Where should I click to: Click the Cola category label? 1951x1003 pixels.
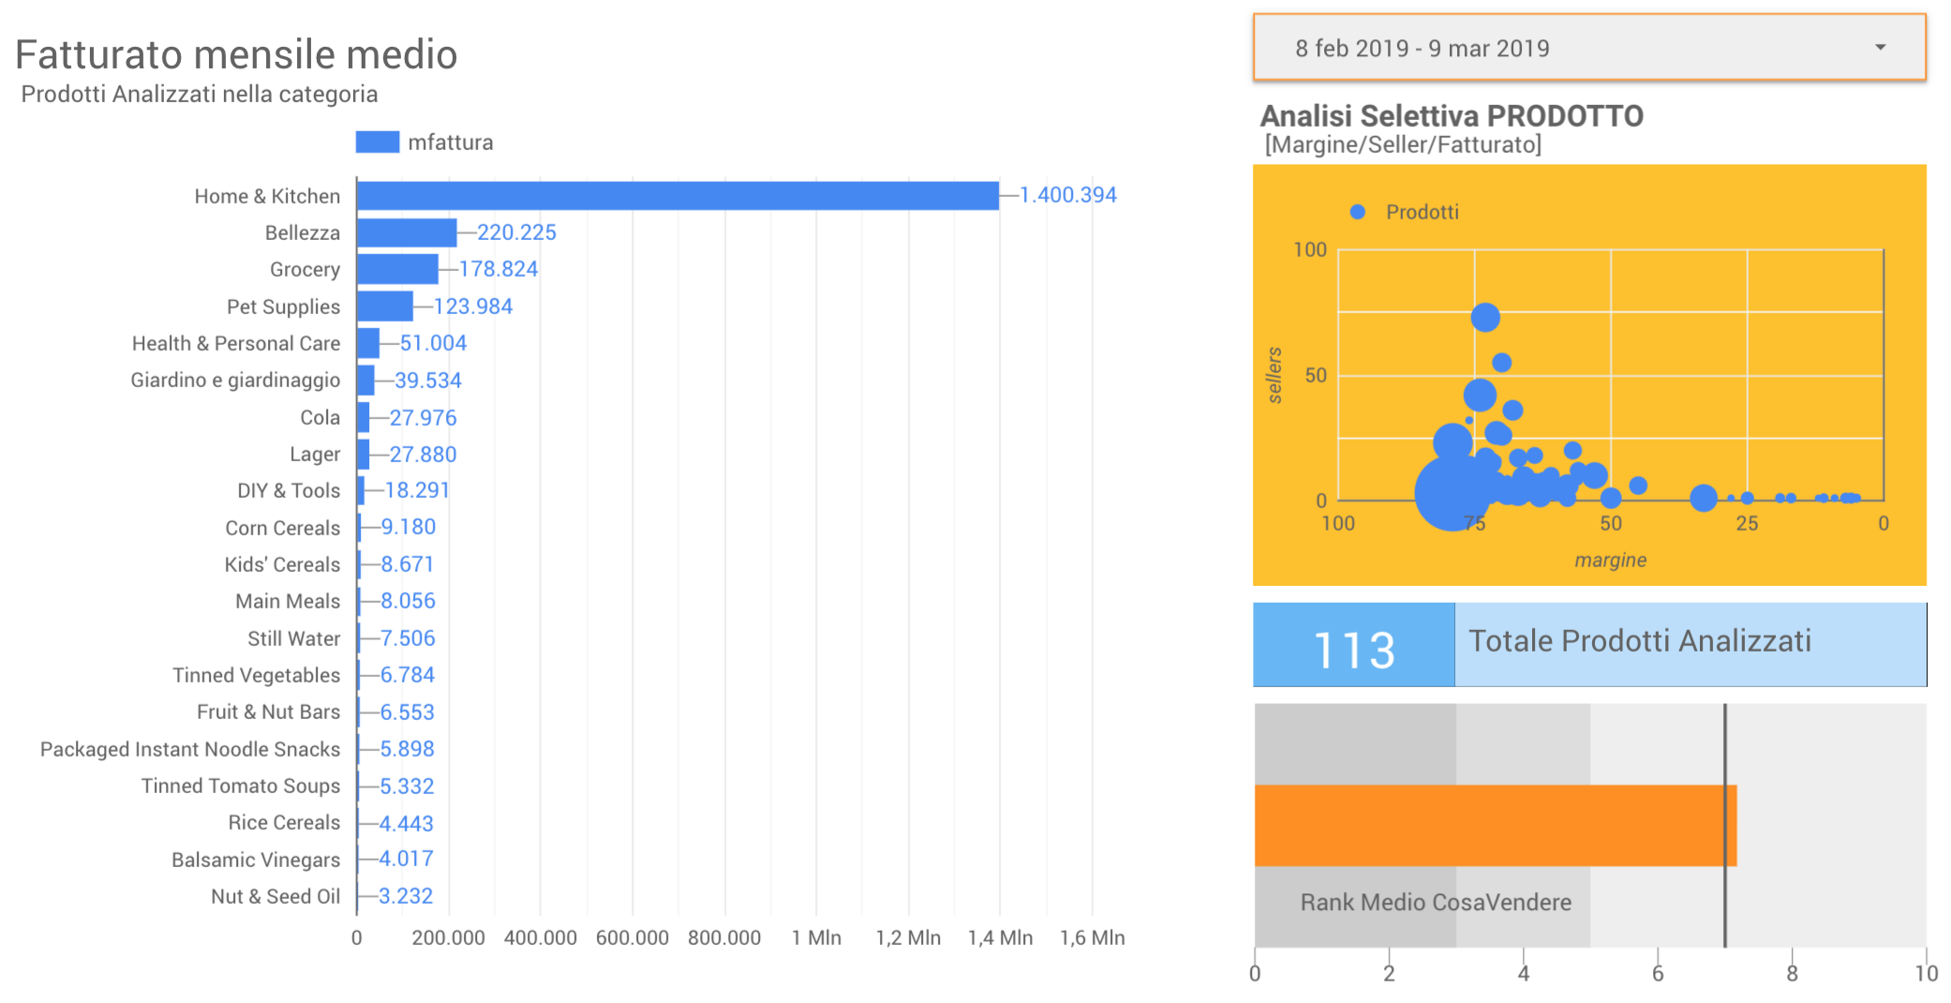(320, 417)
